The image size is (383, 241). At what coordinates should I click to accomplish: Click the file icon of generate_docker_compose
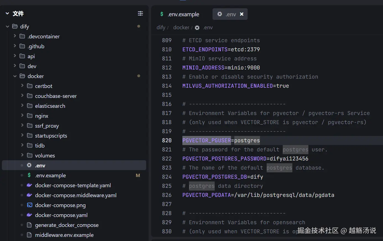(29, 225)
